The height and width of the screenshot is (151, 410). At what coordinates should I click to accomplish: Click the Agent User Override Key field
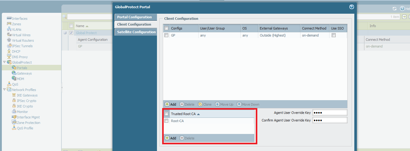point(330,113)
